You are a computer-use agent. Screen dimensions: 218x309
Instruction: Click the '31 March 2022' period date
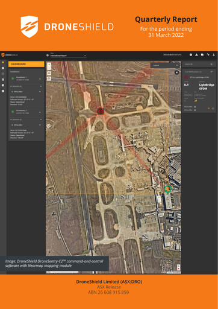(x=166, y=35)
